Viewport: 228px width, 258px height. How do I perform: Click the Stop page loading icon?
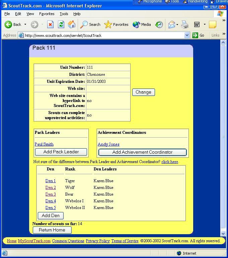50,24
